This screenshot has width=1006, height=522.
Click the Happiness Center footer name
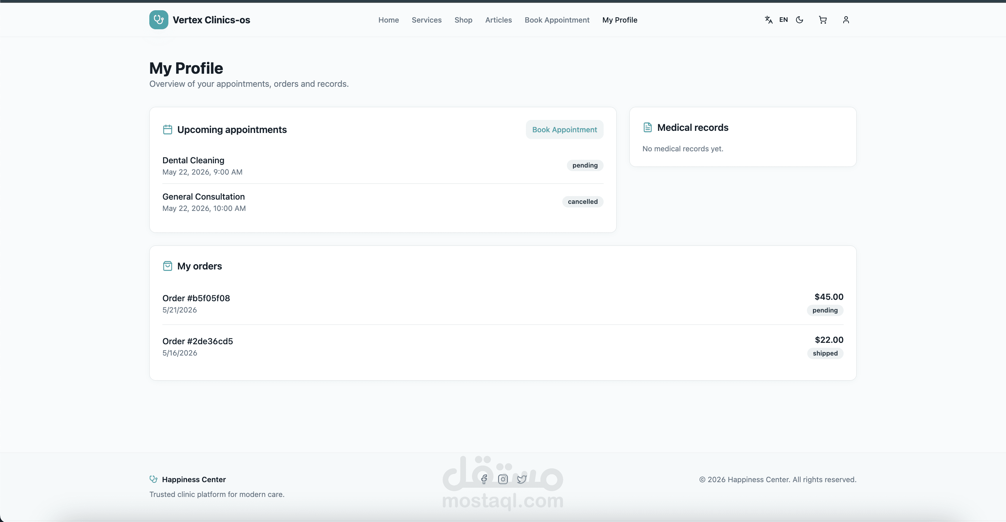pyautogui.click(x=194, y=479)
